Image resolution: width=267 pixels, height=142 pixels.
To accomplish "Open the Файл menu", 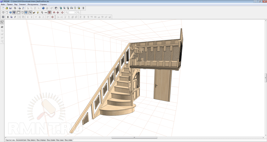I will tap(3, 4).
